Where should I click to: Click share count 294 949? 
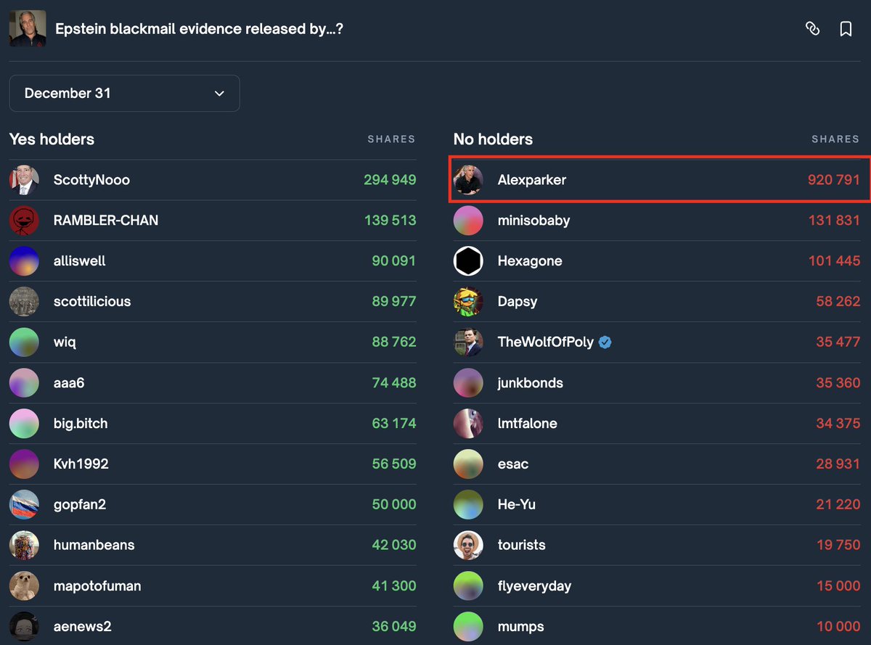(x=390, y=180)
